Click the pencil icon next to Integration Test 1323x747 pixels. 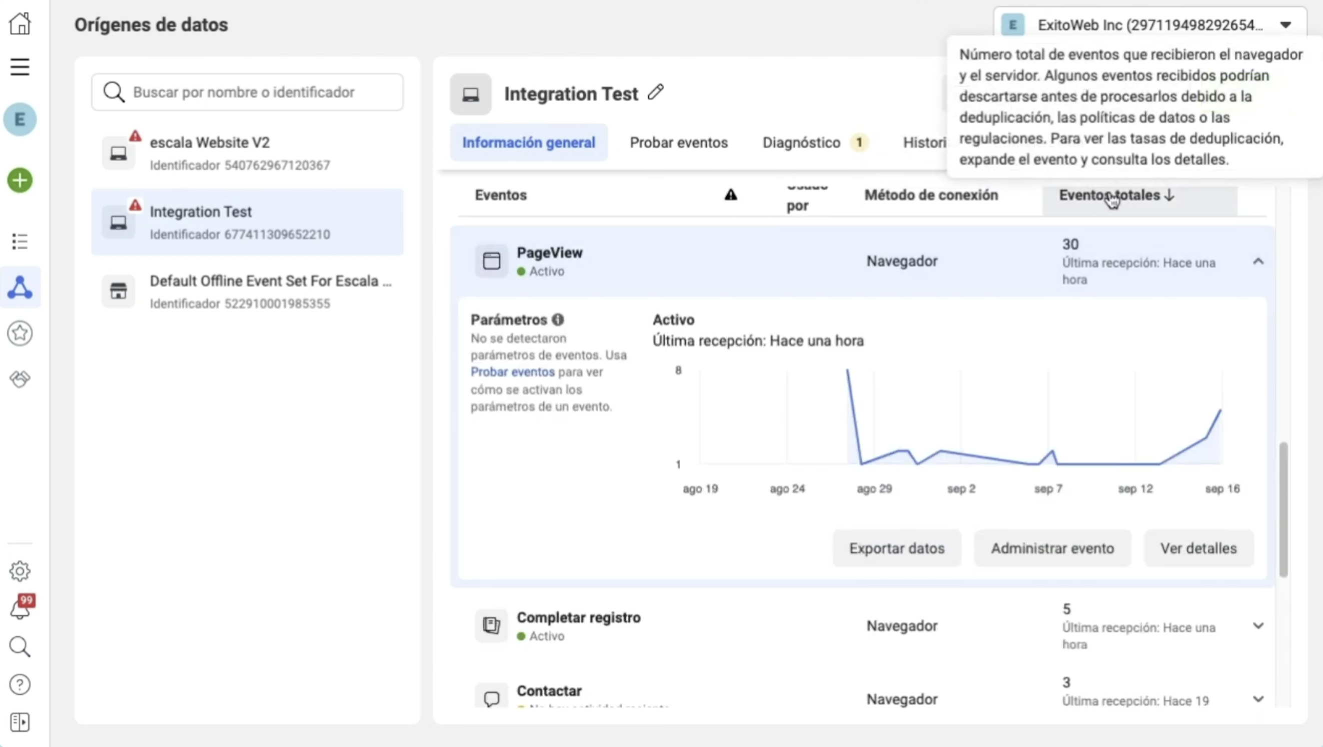(656, 92)
